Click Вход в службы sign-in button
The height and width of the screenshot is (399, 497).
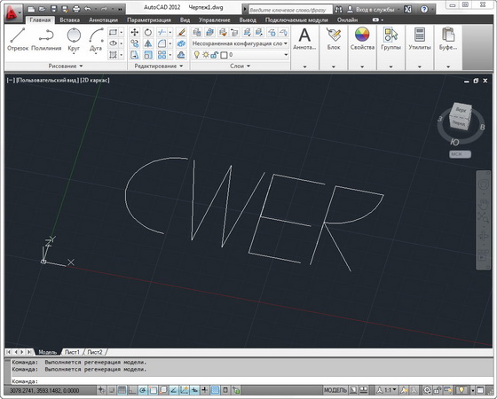tap(371, 10)
